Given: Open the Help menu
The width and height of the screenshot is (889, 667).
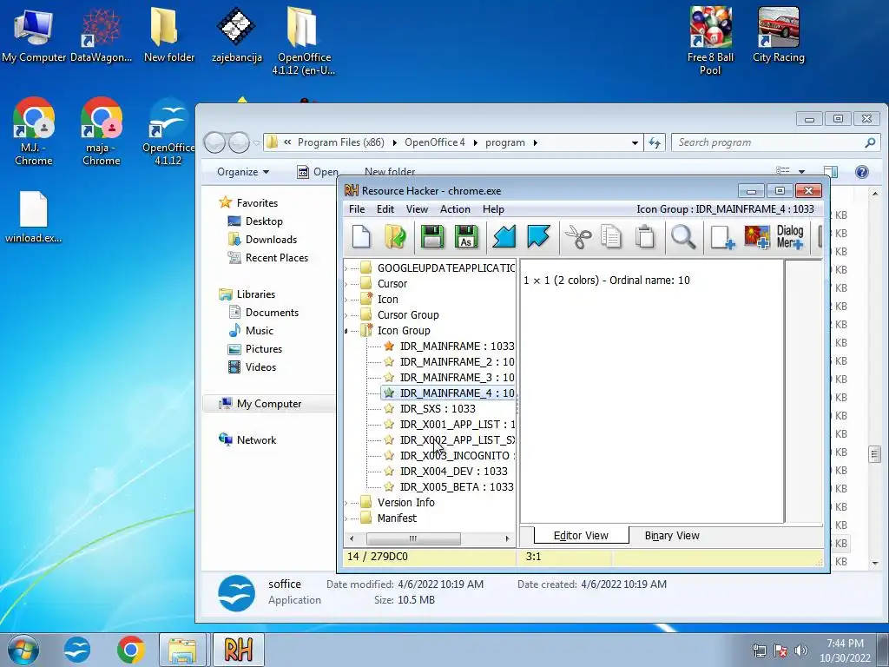Looking at the screenshot, I should point(493,209).
